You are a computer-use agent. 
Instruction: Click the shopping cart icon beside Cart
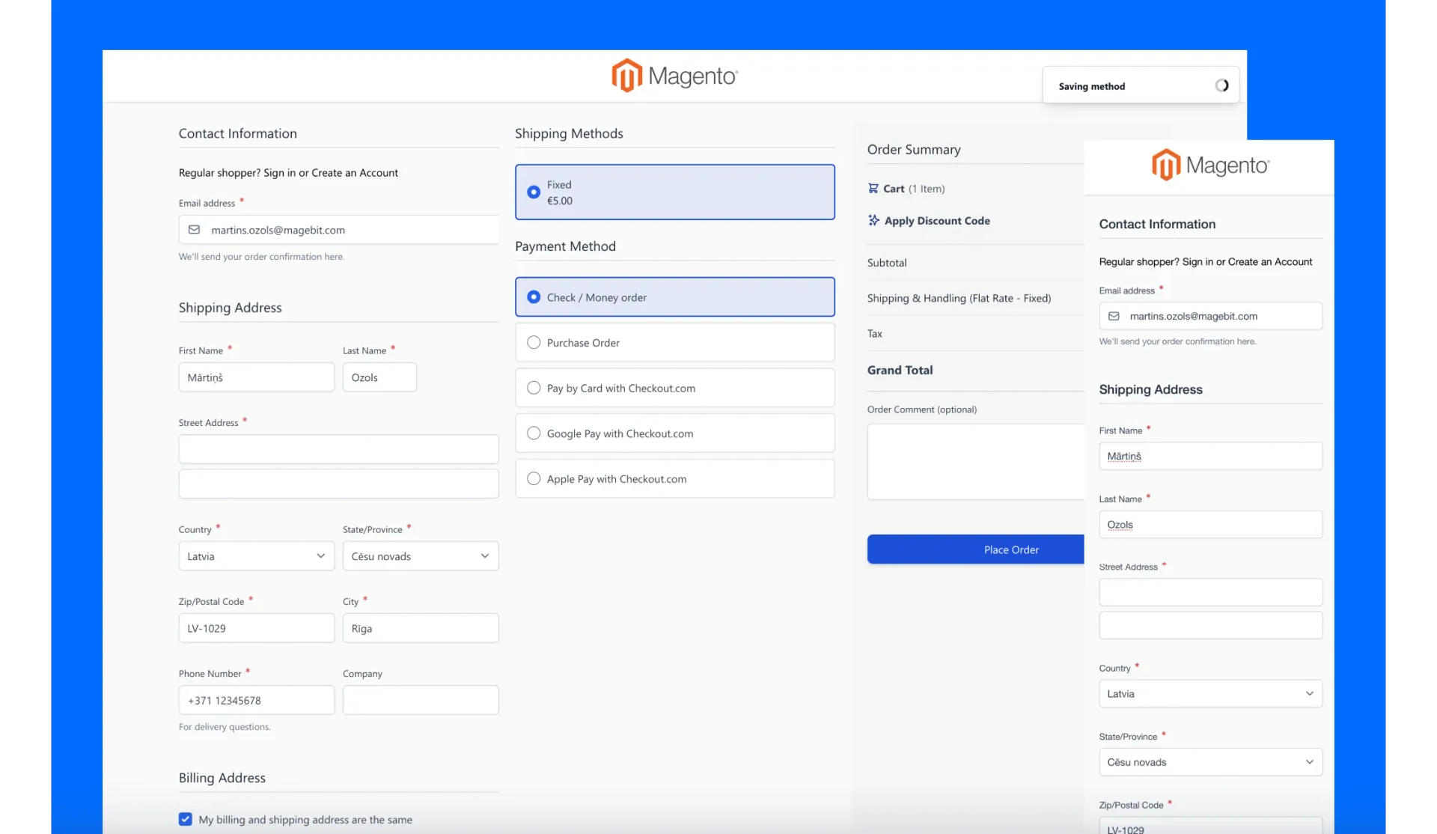(x=873, y=189)
